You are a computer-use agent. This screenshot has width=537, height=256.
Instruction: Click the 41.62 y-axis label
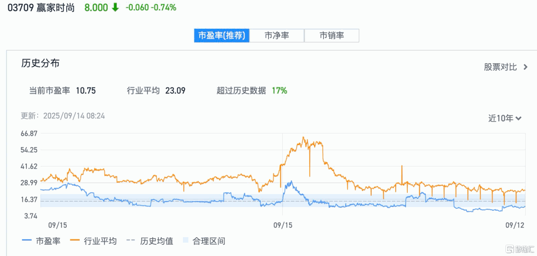pos(29,166)
